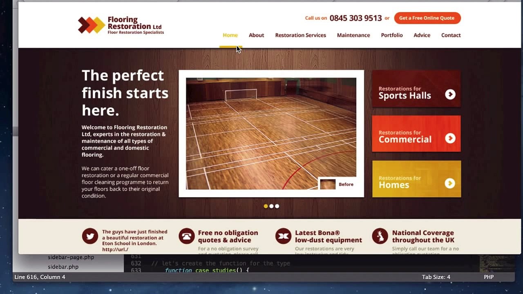Screen dimensions: 523x294
Task: Open Restorations for Commercial tile
Action: [x=416, y=134]
